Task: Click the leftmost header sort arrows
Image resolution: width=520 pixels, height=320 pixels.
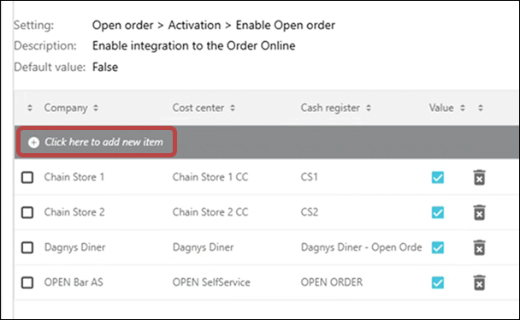Action: (x=30, y=108)
